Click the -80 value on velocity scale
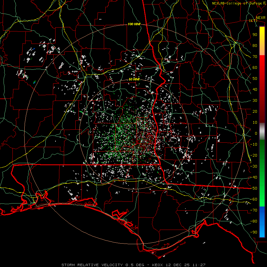Screen dimensions: 267x267 (x=254, y=221)
